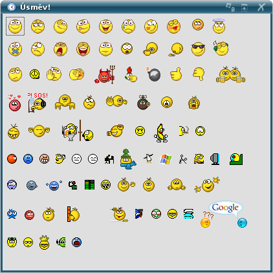
Task: Select the black bomb emoticon
Action: (153, 74)
